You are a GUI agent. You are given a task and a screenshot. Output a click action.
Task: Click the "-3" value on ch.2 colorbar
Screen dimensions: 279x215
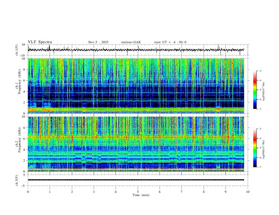(260, 129)
